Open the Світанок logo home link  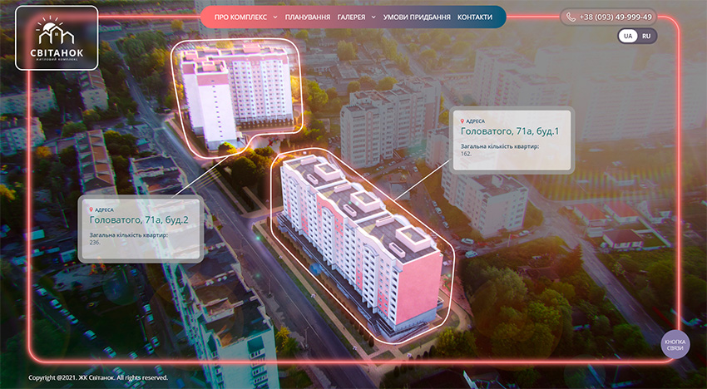click(x=57, y=38)
